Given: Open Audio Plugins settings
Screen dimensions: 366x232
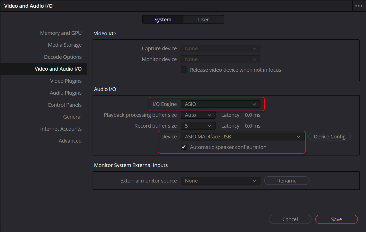Looking at the screenshot, I should (66, 93).
